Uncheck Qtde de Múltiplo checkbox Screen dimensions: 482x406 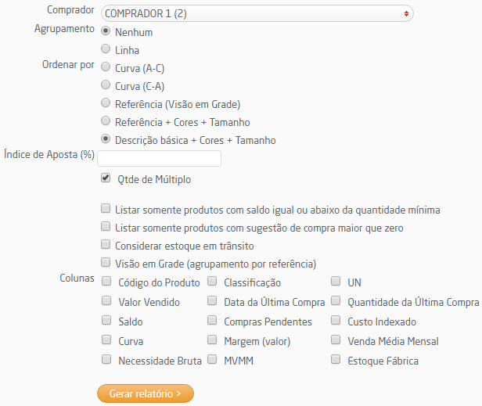pos(106,178)
